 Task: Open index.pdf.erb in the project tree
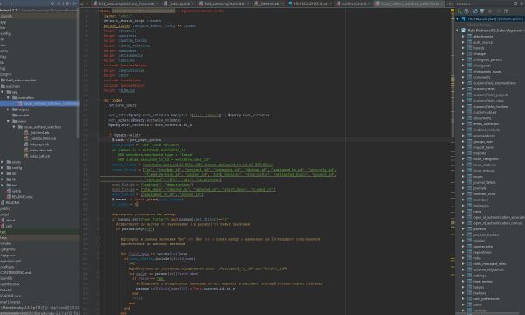pos(39,156)
